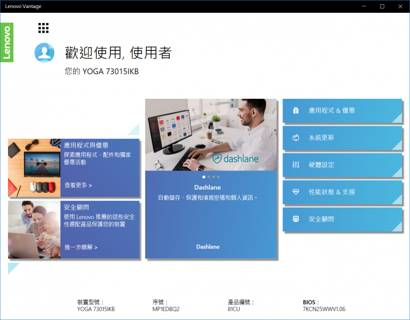Click the green Lenovo logo badge
The image size is (410, 320).
[7, 42]
